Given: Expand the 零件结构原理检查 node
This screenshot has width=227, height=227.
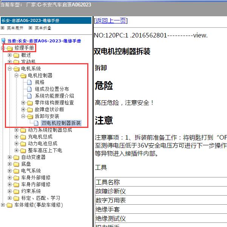Looking at the screenshot, I should [23, 103].
